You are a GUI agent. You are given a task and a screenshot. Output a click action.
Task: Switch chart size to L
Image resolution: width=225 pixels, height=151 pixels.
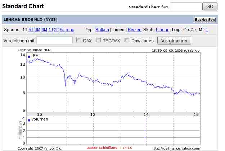pos(207,30)
